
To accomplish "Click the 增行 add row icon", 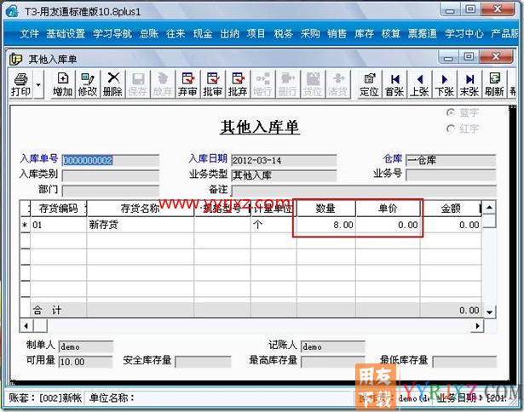I will [x=262, y=84].
